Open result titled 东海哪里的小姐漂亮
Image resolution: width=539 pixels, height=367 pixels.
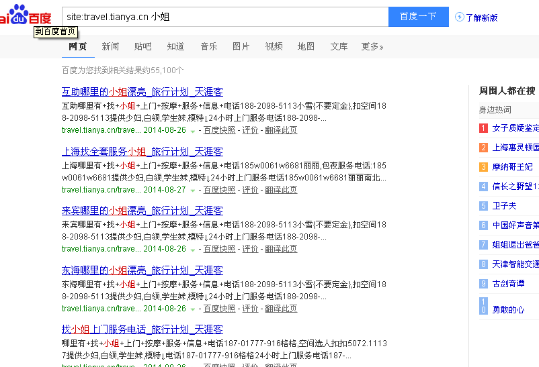point(142,270)
